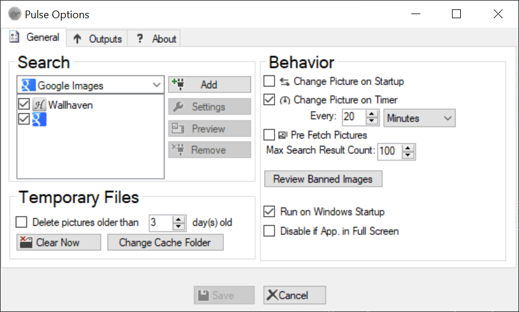This screenshot has height=312, width=519.
Task: Click the wrench icon on Settings button
Action: tap(178, 107)
